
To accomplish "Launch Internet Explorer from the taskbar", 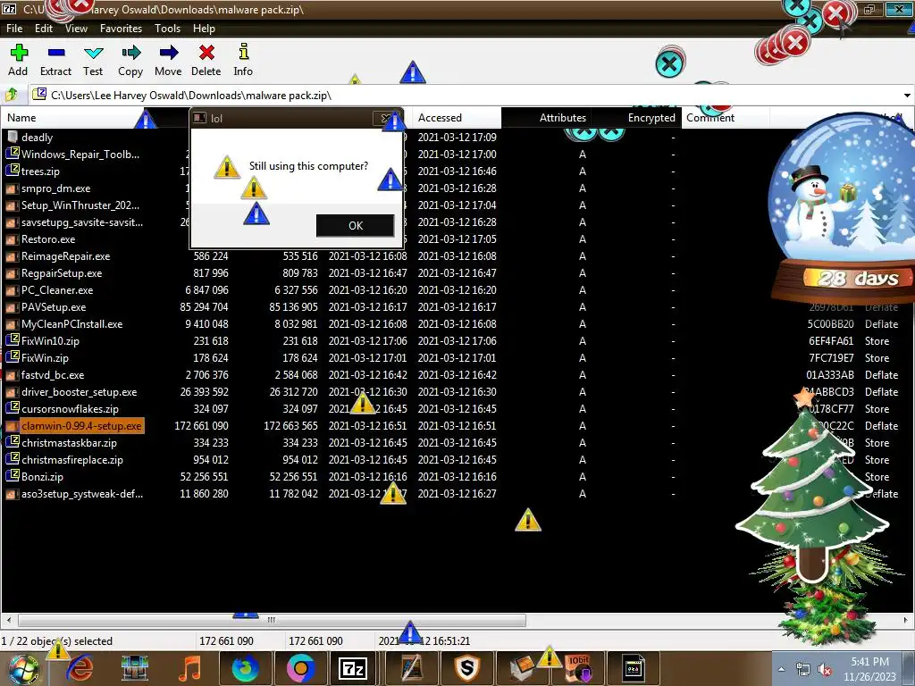I will (80, 668).
